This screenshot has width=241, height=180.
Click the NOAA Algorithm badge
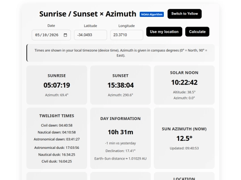(x=152, y=14)
